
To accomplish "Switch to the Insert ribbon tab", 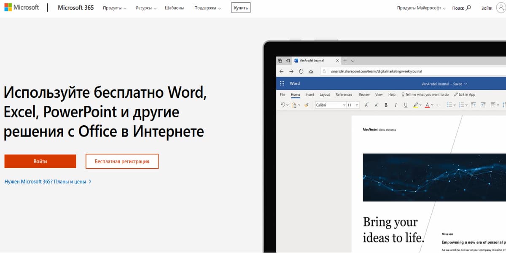I will click(310, 94).
